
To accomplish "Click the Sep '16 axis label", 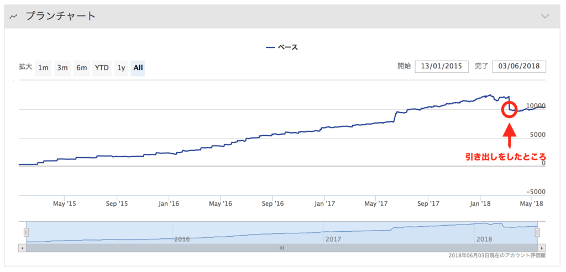I will 272,204.
